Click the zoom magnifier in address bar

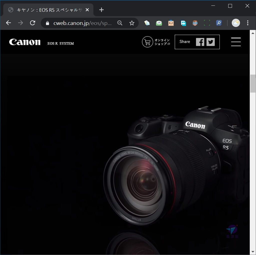(x=120, y=23)
